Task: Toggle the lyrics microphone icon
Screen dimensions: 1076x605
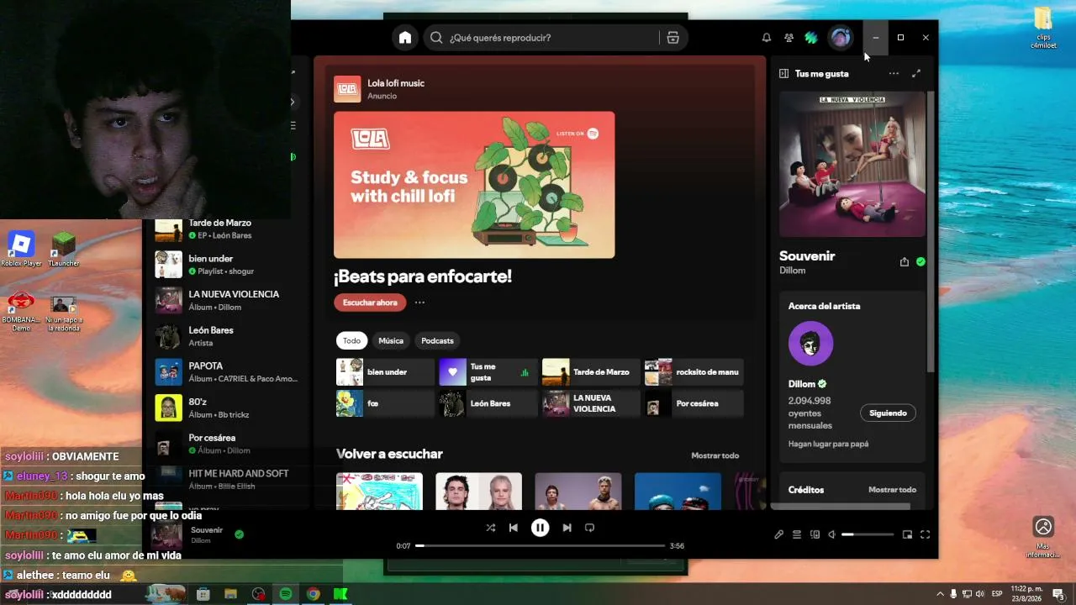Action: point(778,534)
